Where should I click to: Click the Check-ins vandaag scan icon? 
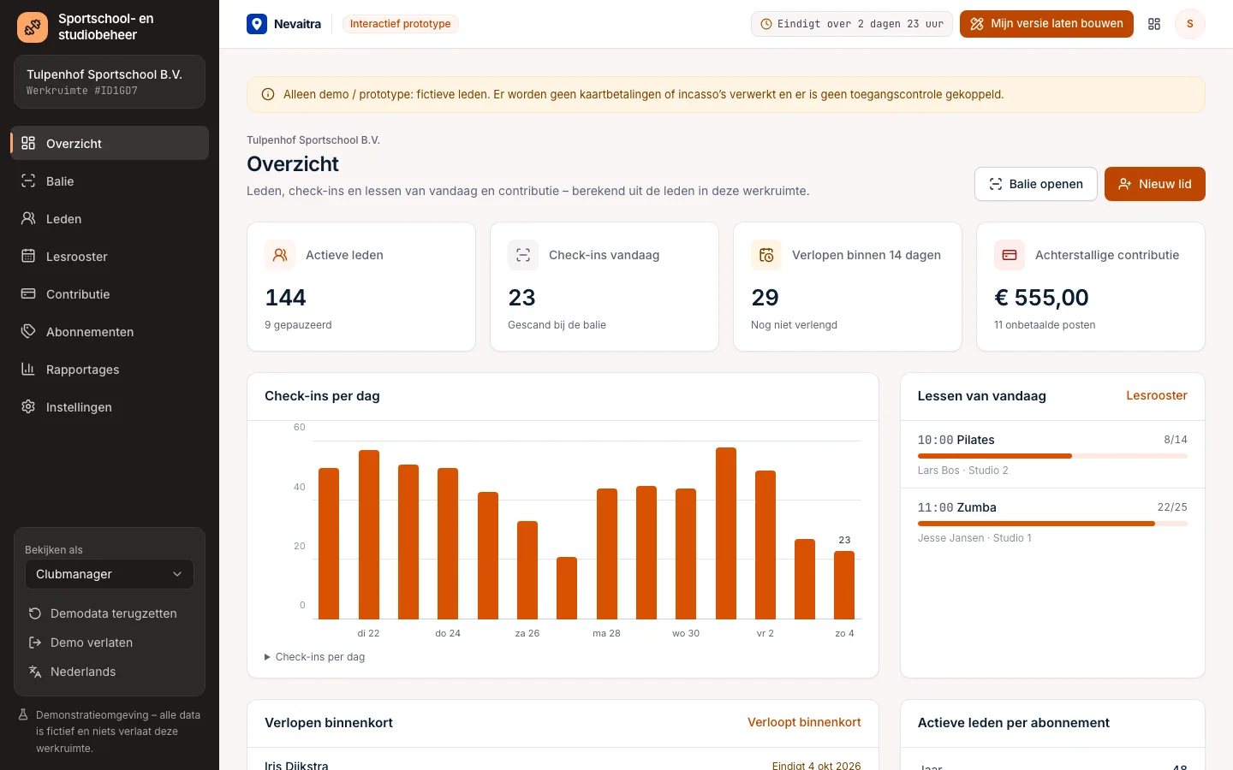point(523,255)
